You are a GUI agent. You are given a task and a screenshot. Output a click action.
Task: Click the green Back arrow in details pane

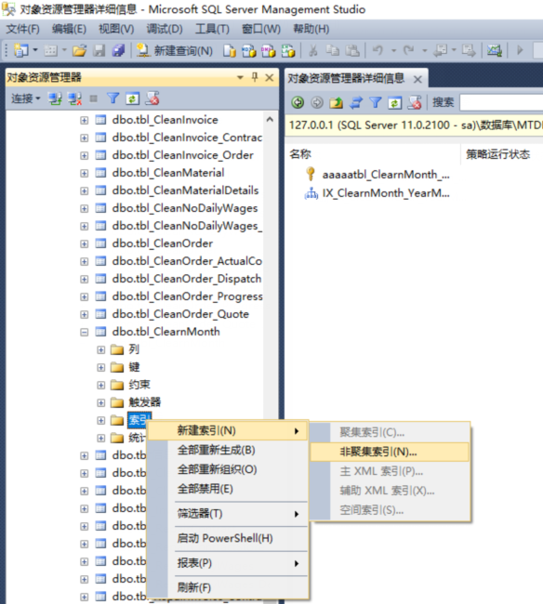coord(298,102)
